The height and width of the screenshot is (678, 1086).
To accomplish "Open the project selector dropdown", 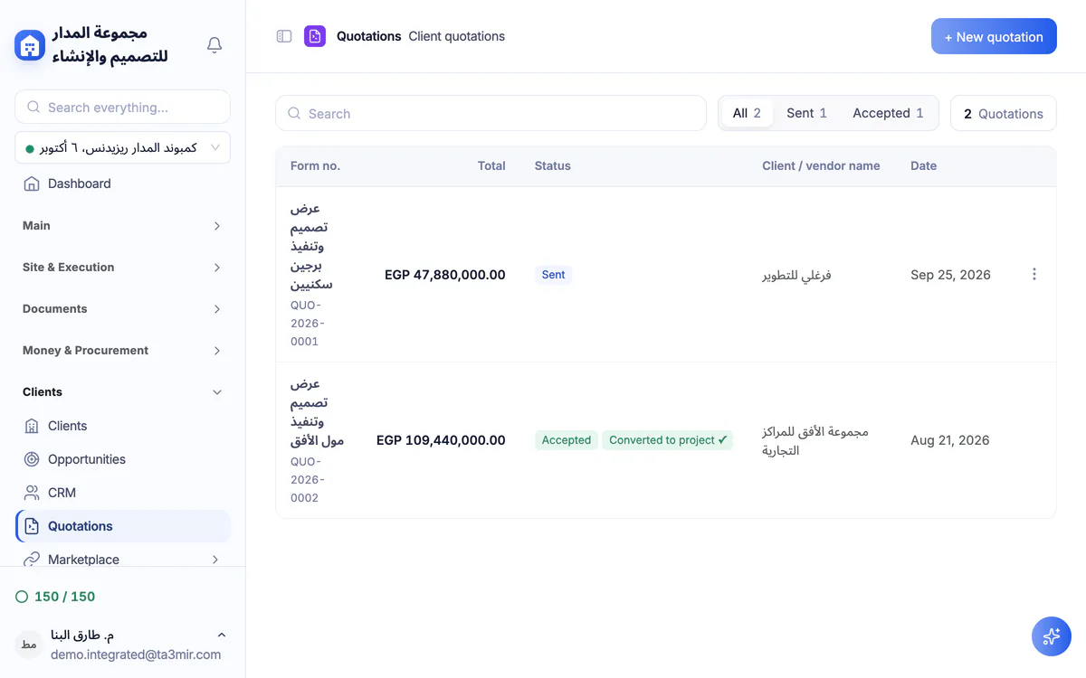I will point(122,147).
